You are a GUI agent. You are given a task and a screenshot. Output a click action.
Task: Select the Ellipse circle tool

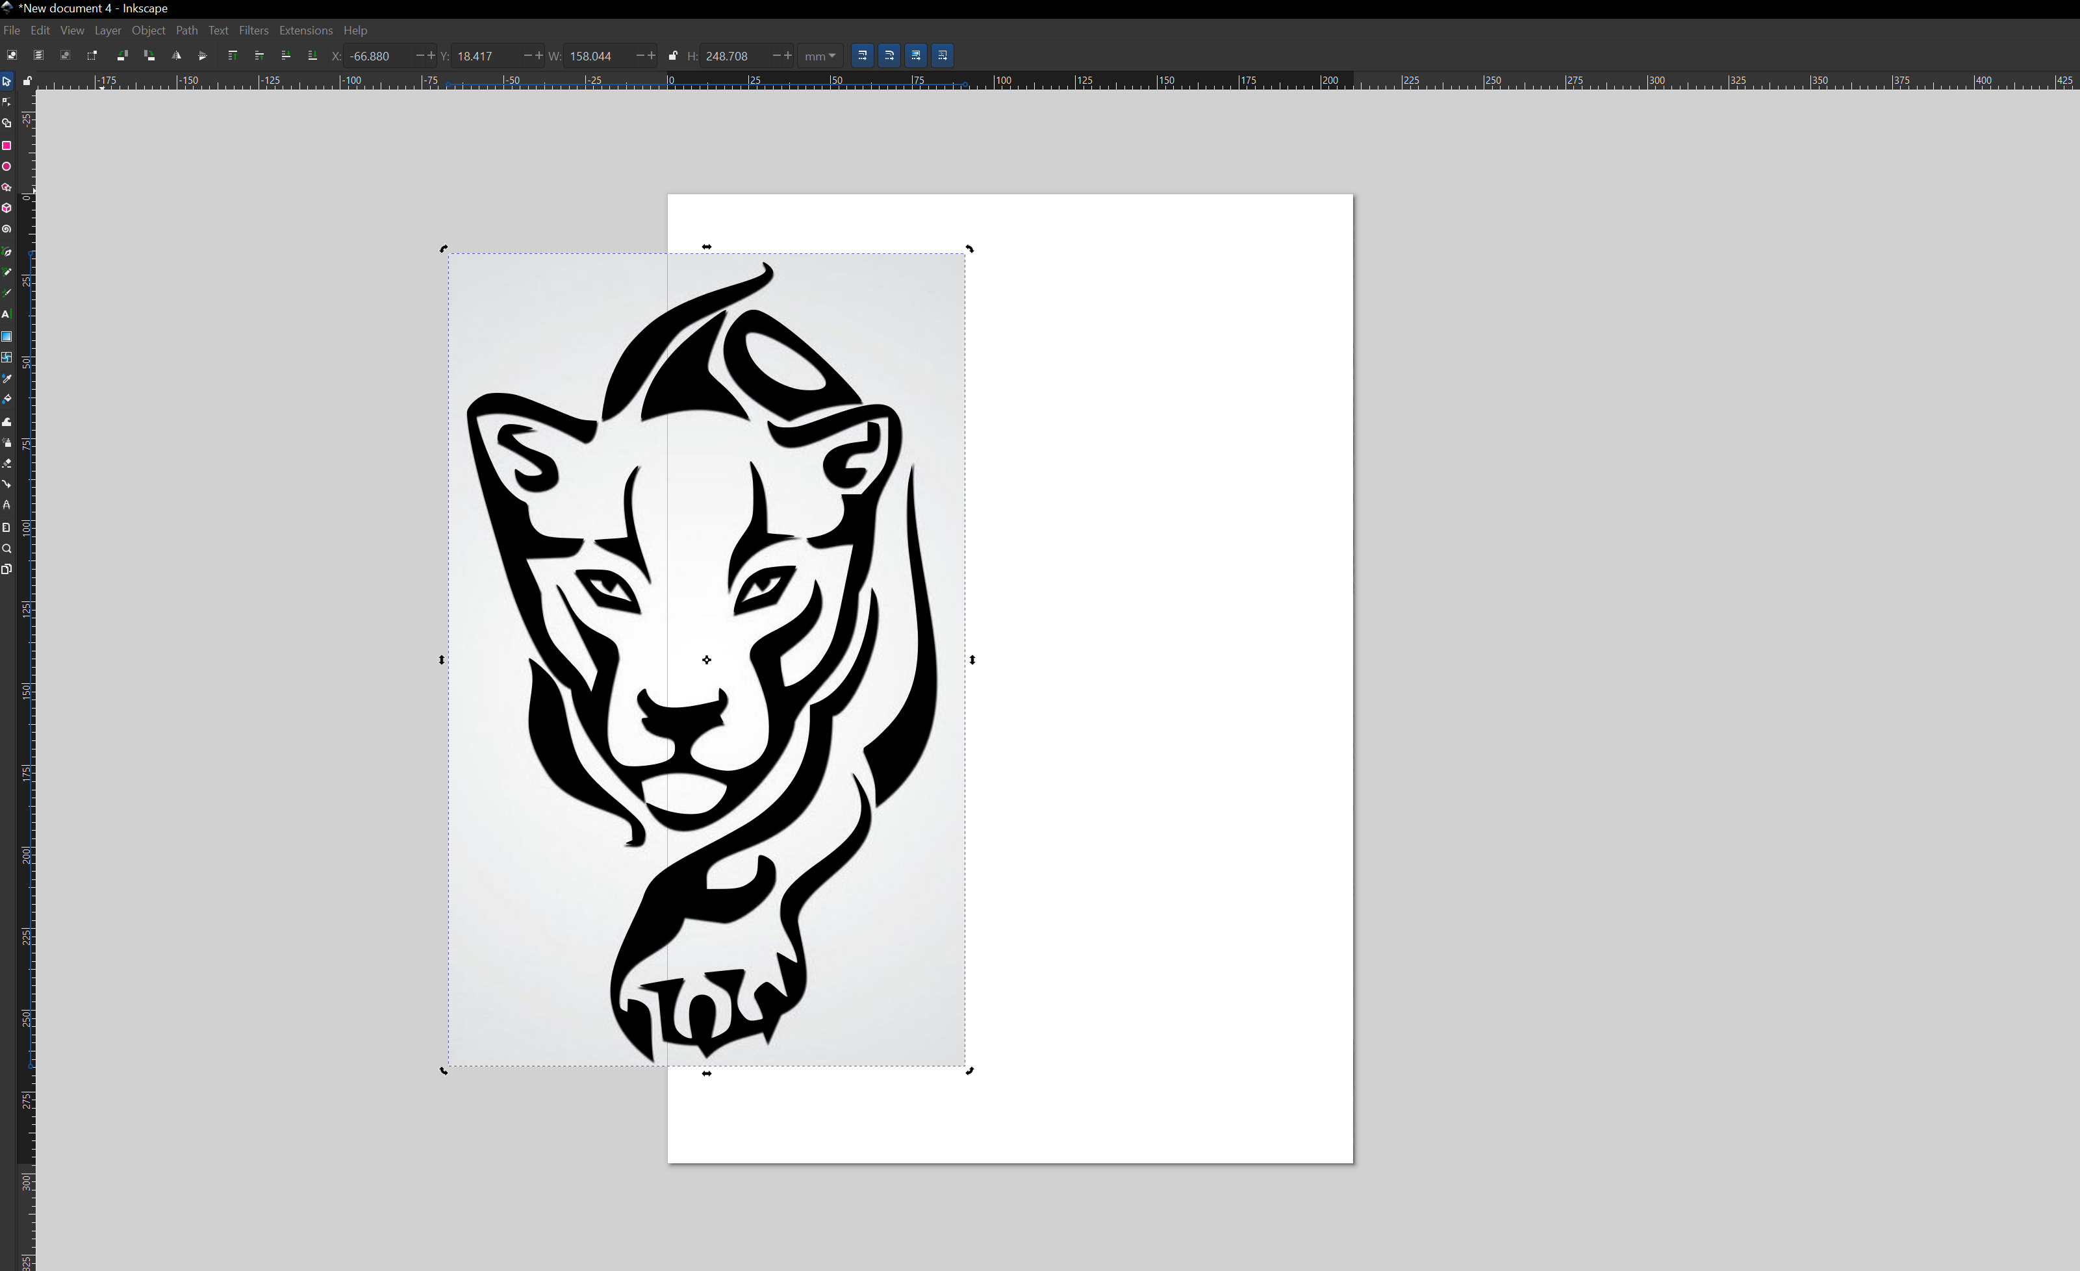point(6,166)
